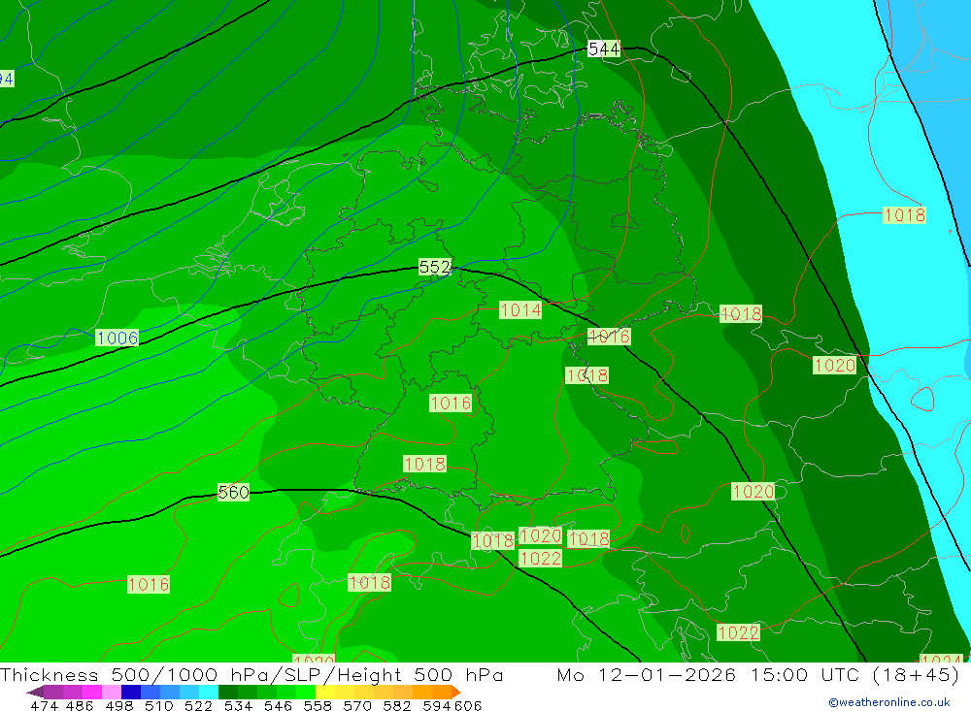Click the 486 legend value
Image resolution: width=971 pixels, height=711 pixels.
[80, 705]
